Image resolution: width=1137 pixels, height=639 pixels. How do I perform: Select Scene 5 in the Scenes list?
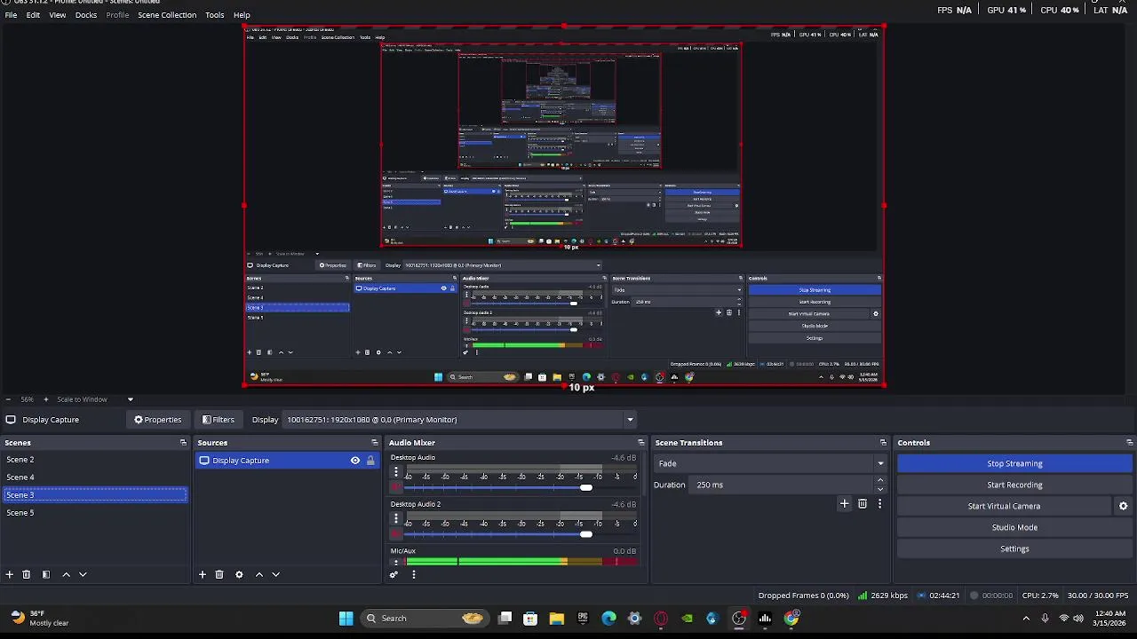[x=94, y=513]
